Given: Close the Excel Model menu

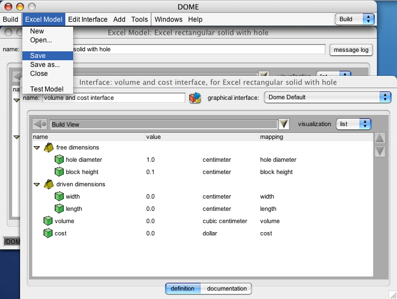Looking at the screenshot, I should pyautogui.click(x=44, y=20).
